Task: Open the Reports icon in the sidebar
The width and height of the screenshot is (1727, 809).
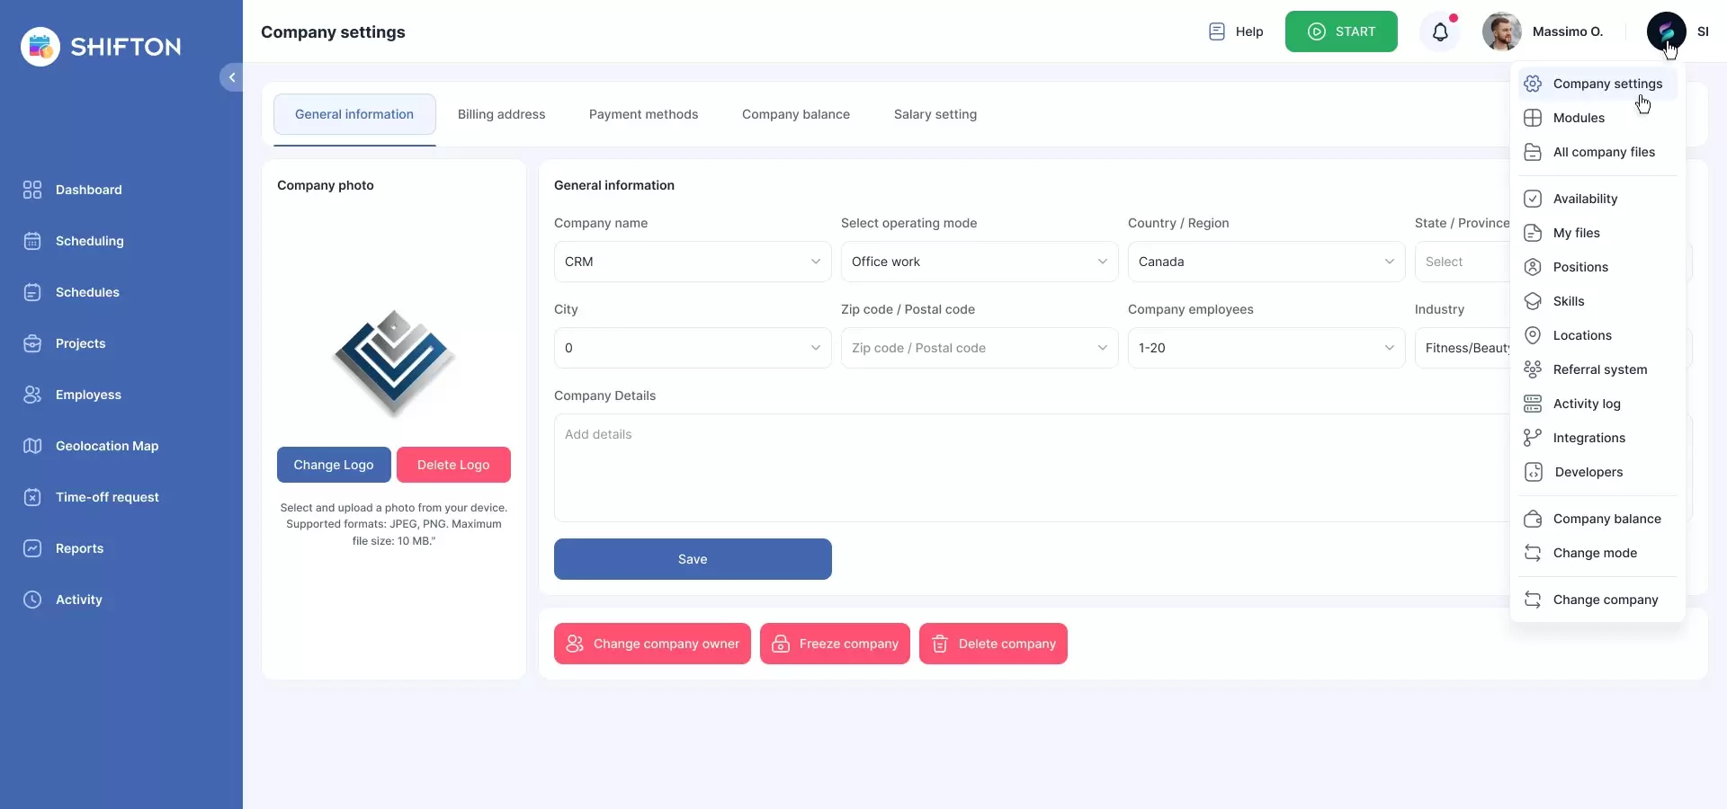Action: point(32,548)
